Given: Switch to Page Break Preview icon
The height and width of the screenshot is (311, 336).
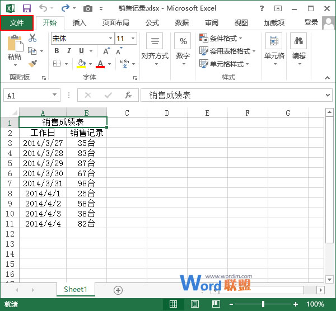Looking at the screenshot, I should (216, 304).
